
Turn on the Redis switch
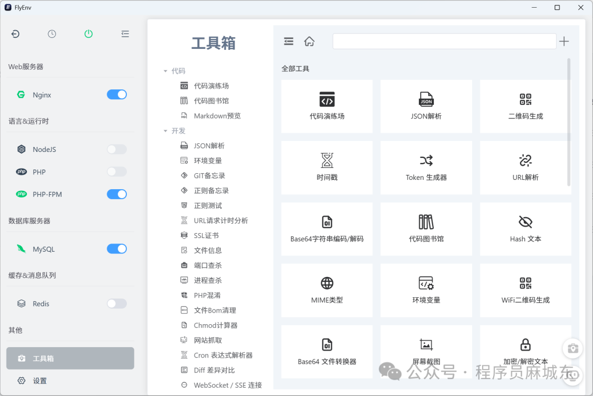[x=116, y=303]
